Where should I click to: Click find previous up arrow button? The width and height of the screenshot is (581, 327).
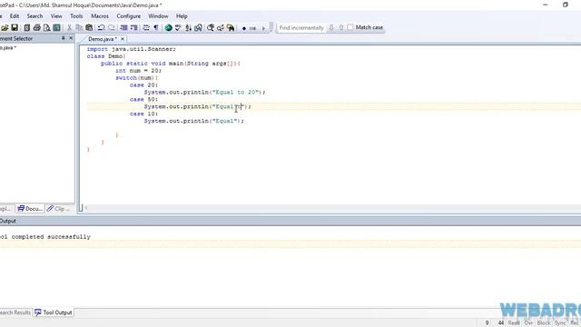[x=341, y=28]
